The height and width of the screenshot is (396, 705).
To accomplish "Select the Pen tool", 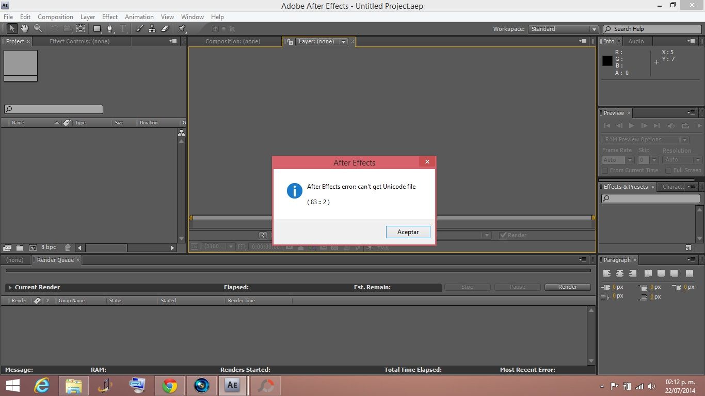I will (x=109, y=29).
